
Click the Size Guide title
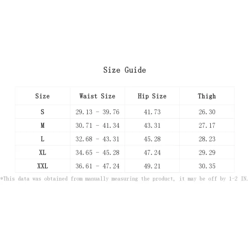125,70
